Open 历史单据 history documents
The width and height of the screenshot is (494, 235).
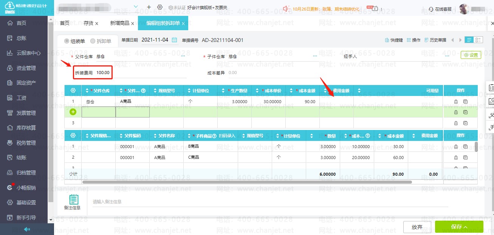(435, 40)
